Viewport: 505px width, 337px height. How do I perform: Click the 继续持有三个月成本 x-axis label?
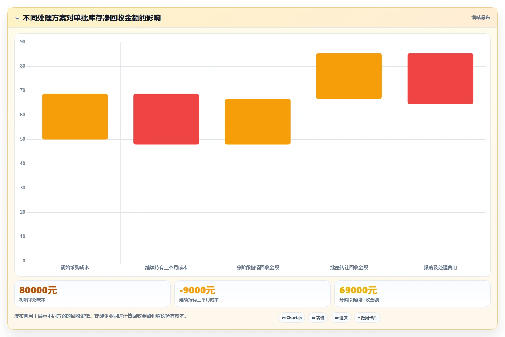coord(166,268)
